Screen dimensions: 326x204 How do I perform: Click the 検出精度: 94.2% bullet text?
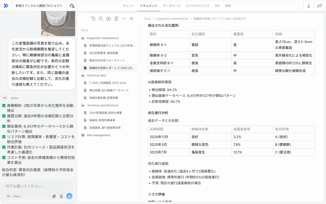point(164,90)
